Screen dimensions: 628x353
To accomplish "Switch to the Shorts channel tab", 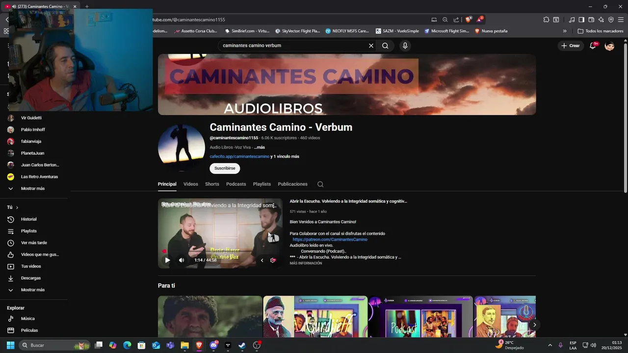I will point(212,184).
